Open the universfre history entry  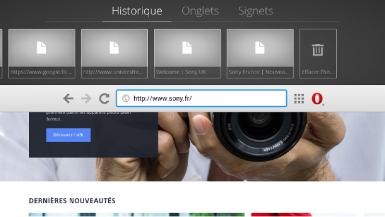[x=115, y=53]
